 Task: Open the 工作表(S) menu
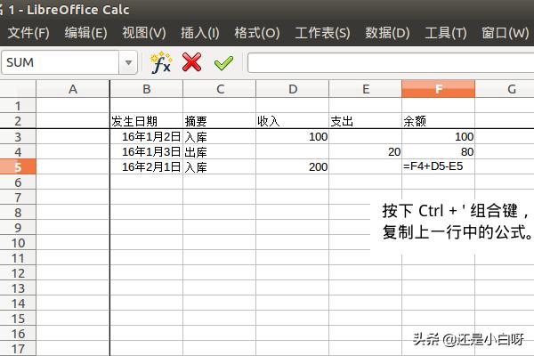pyautogui.click(x=322, y=33)
